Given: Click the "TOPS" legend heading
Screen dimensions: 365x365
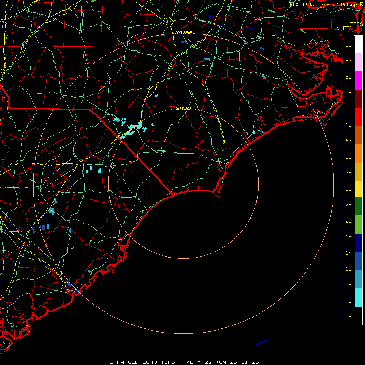Looking at the screenshot, I should coord(356,24).
